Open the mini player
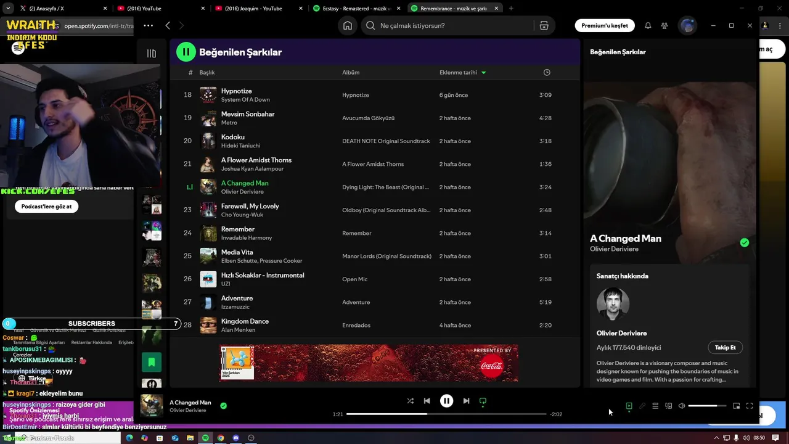The image size is (789, 444). point(736,406)
